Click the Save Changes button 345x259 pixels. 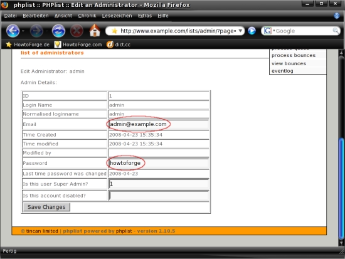(x=46, y=207)
